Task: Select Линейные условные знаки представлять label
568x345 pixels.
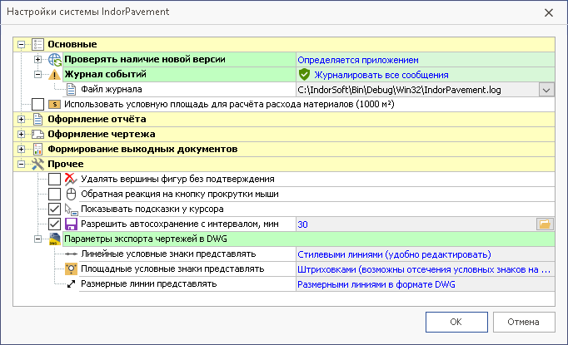Action: click(x=168, y=254)
